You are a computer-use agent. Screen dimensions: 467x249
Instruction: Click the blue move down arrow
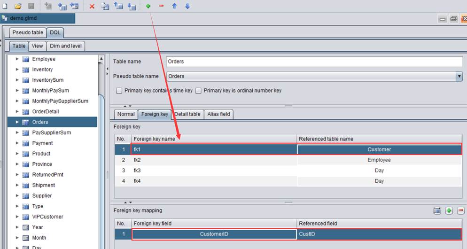tap(187, 6)
